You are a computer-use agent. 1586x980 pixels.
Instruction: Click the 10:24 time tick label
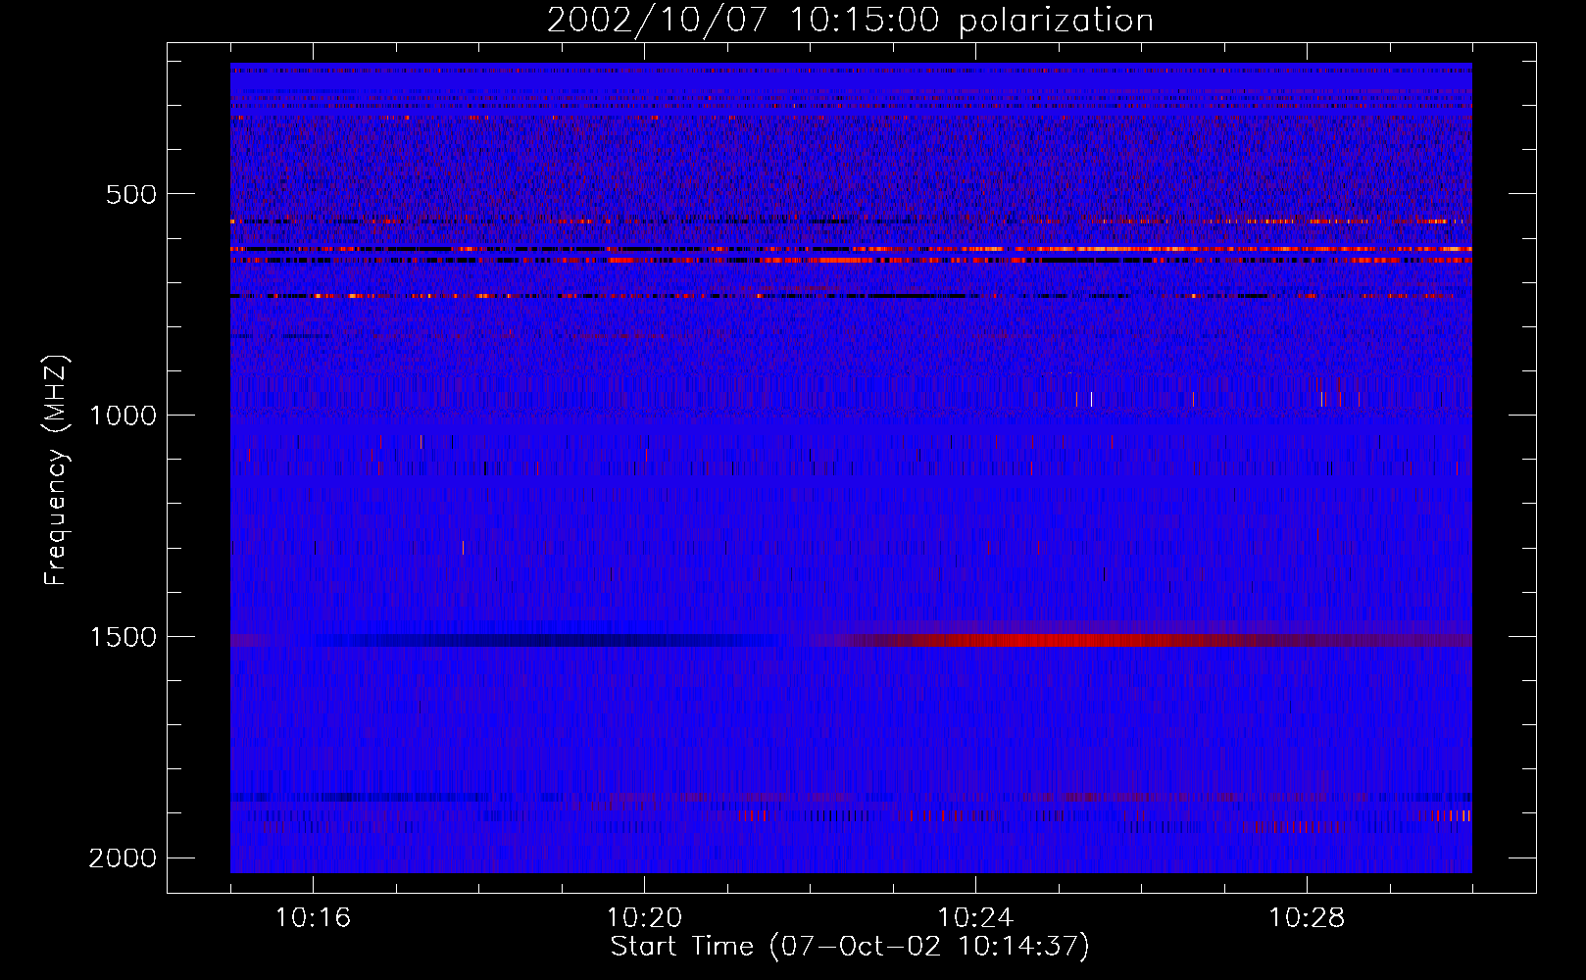tap(975, 918)
